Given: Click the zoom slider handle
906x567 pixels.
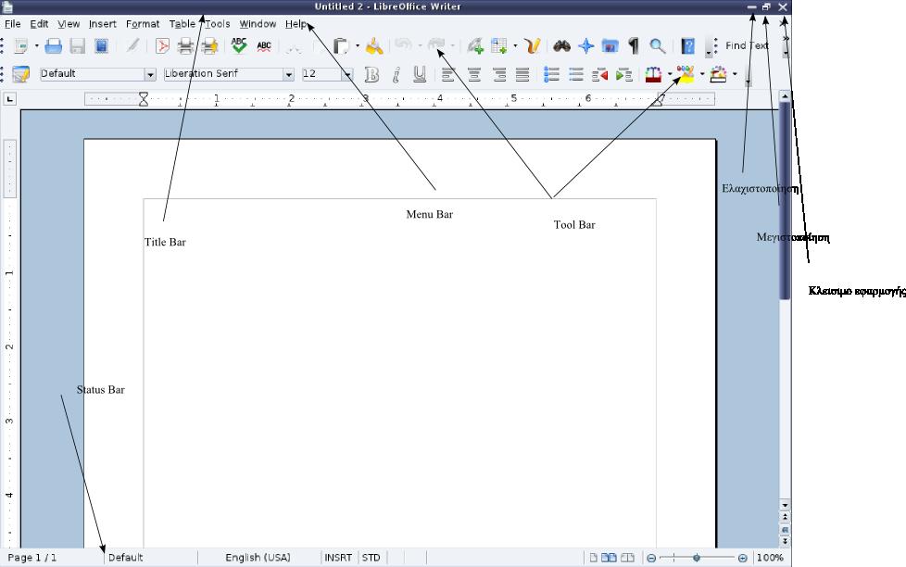Looking at the screenshot, I should click(697, 558).
